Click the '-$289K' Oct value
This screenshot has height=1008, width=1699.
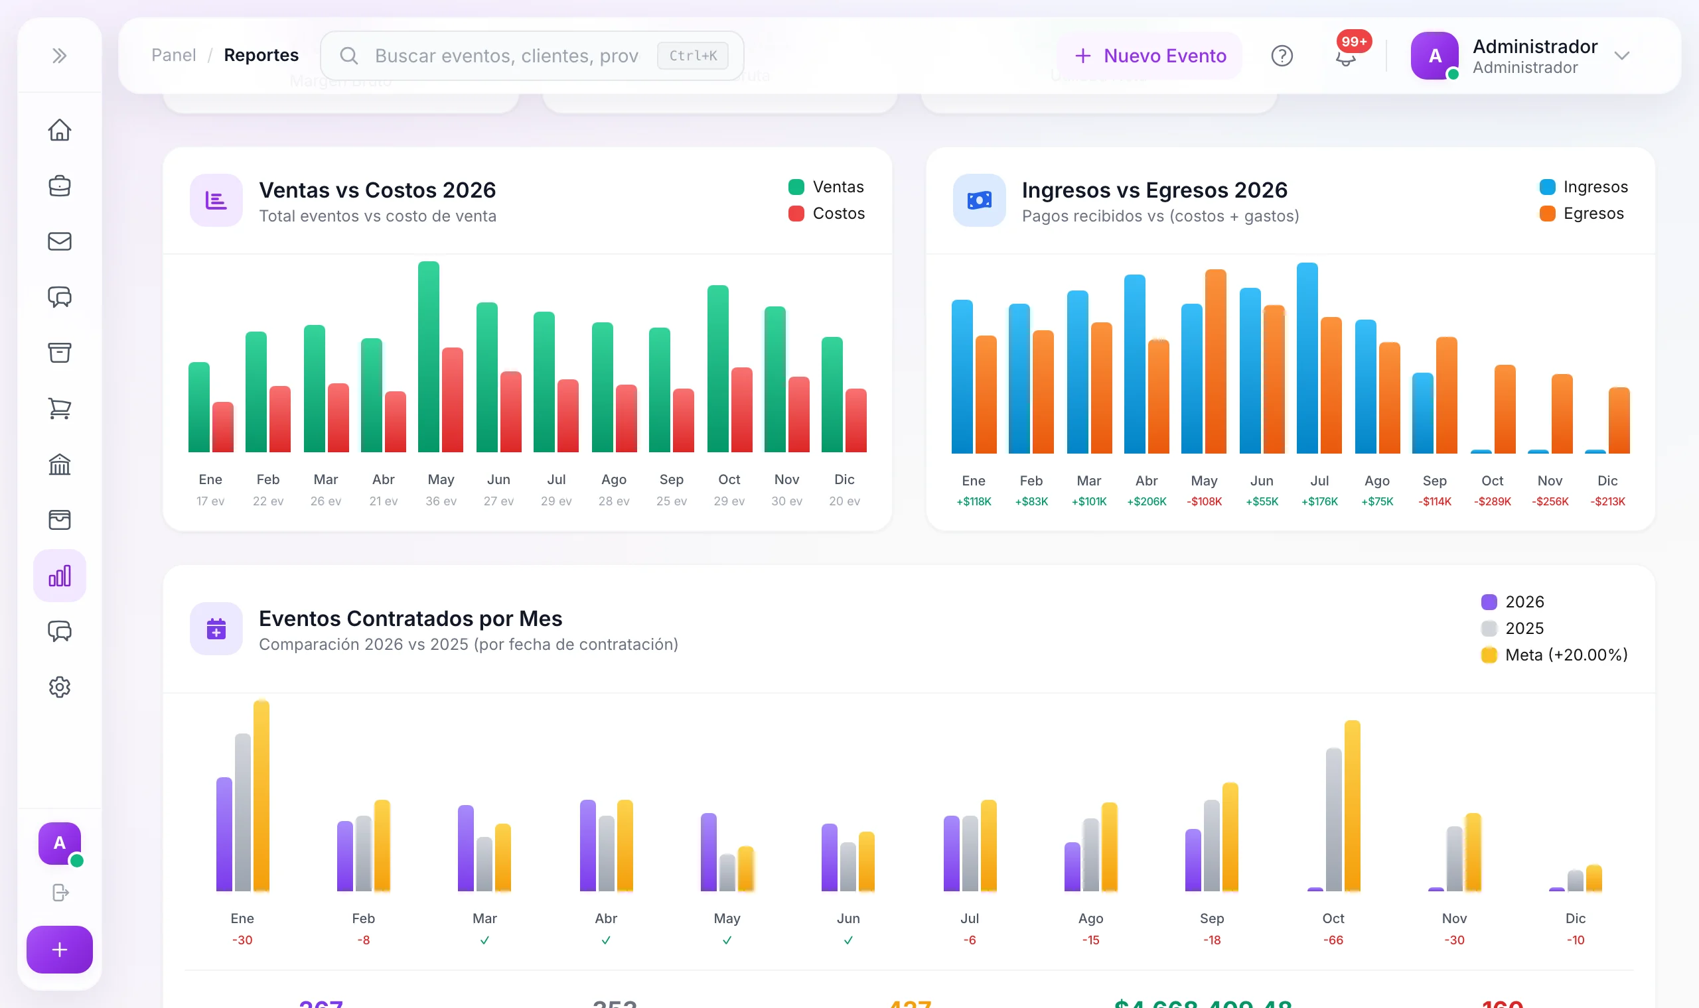pyautogui.click(x=1493, y=501)
